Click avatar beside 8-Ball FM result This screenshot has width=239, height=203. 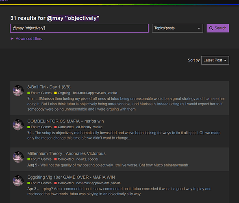coord(18,91)
